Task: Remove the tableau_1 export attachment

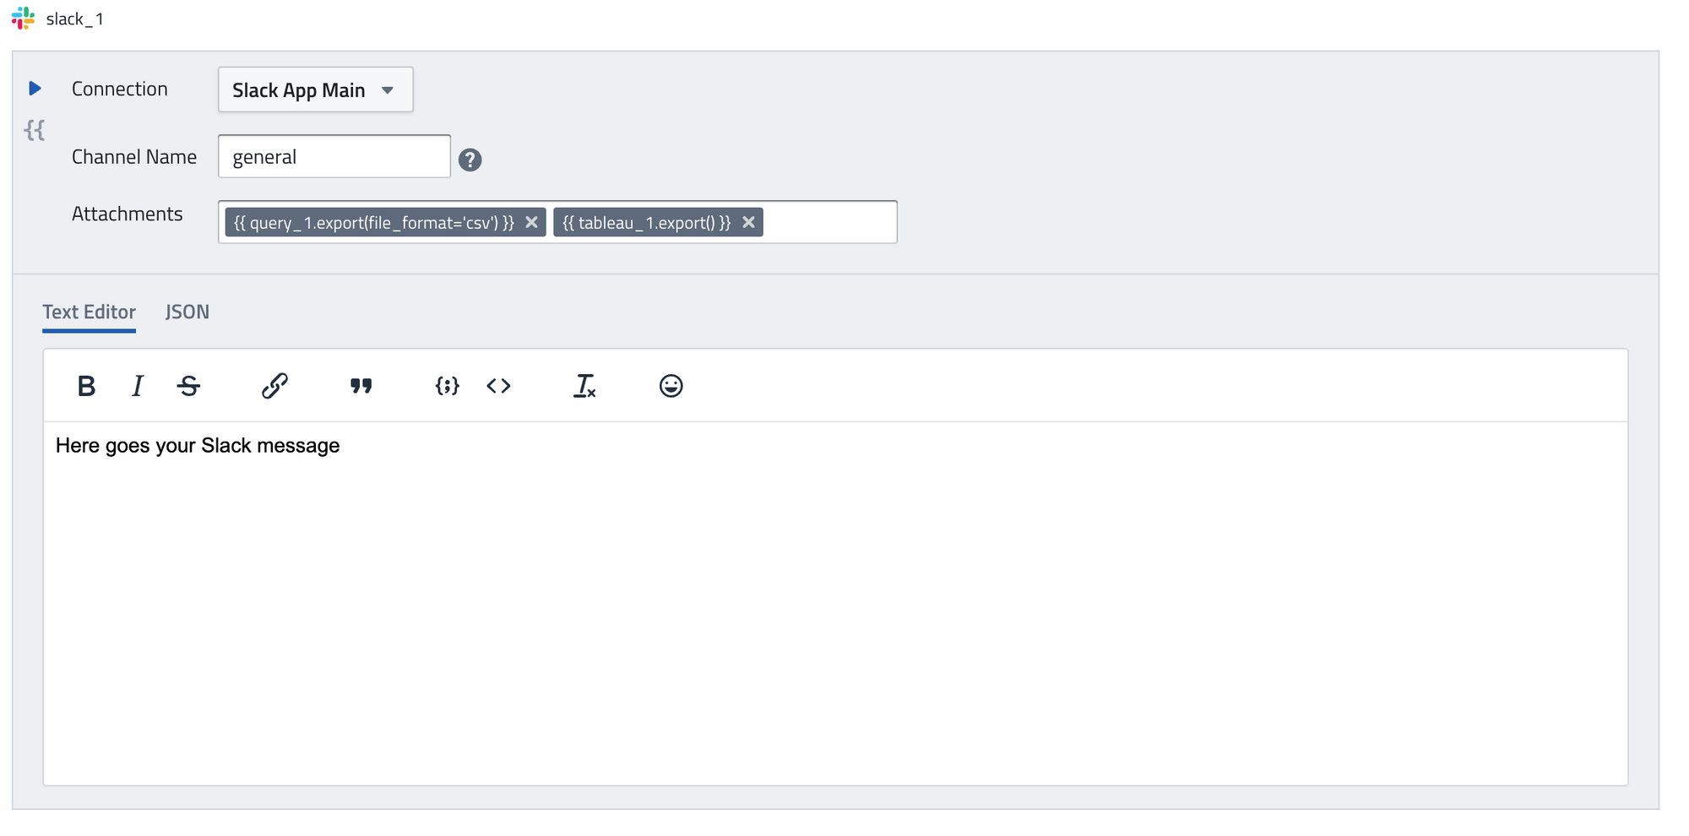Action: pyautogui.click(x=748, y=222)
